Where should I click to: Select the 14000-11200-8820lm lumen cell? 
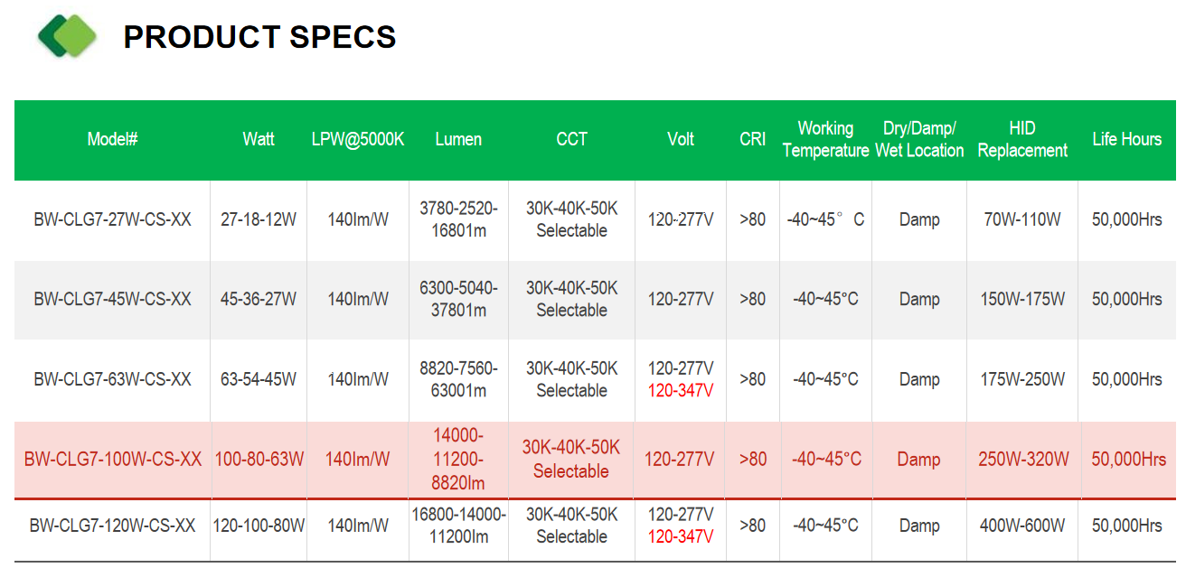pyautogui.click(x=458, y=460)
